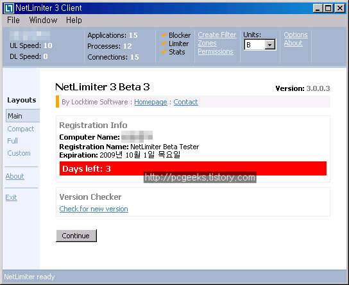The width and height of the screenshot is (349, 285).
Task: Click the NetLimiter 3 Beta 3 heading
Action: (x=103, y=87)
